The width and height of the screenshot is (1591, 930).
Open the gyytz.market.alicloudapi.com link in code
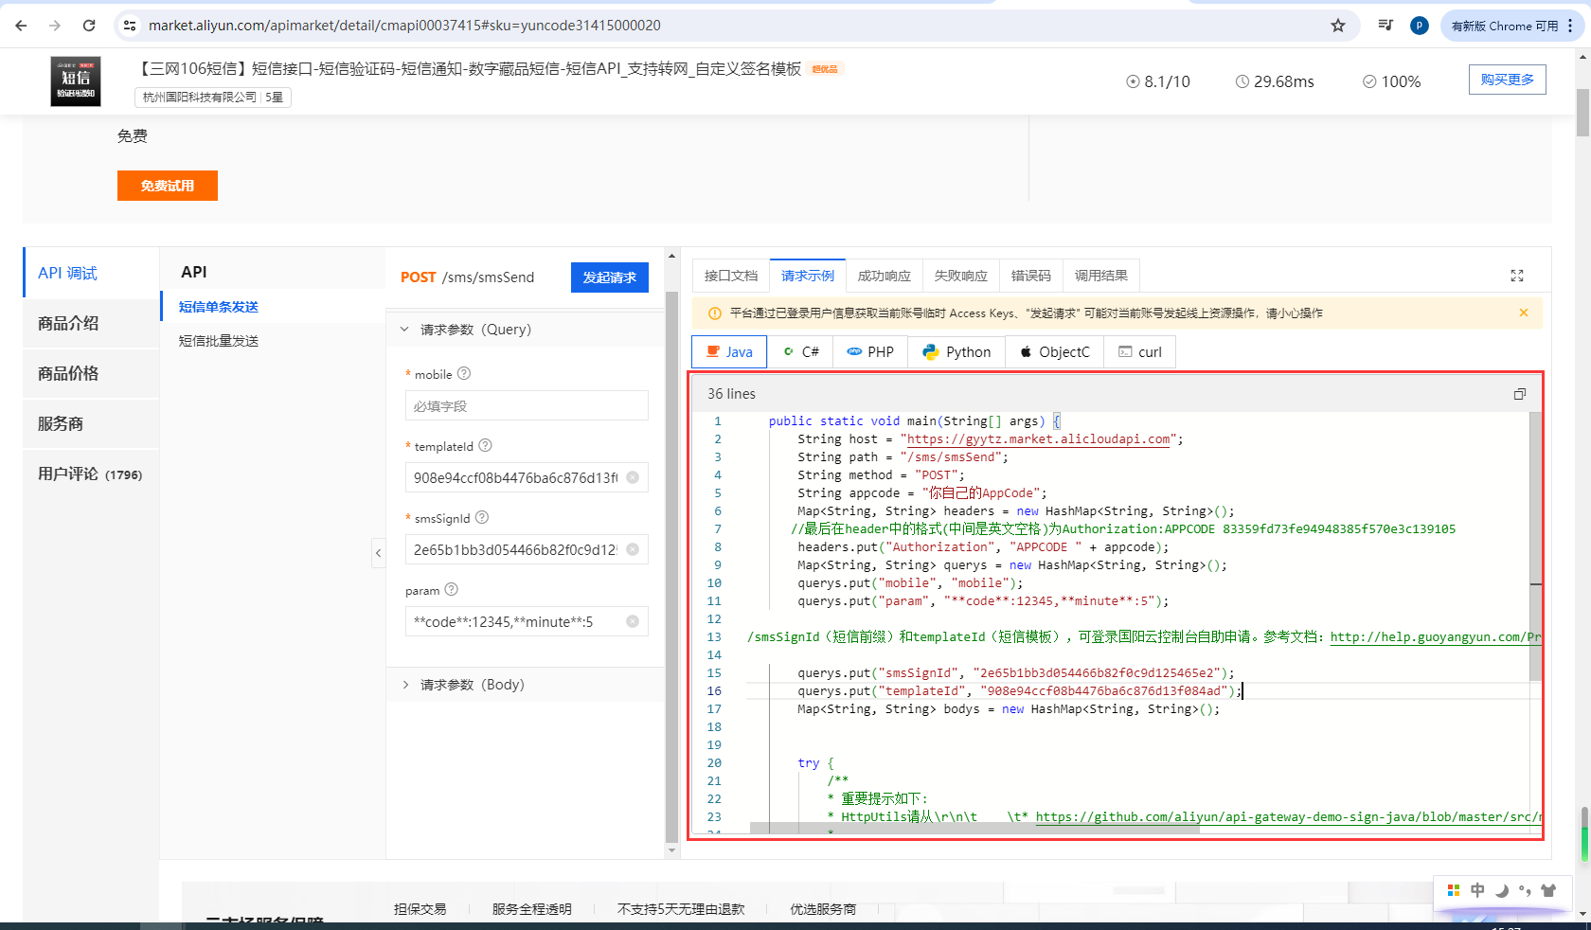pyautogui.click(x=1038, y=439)
